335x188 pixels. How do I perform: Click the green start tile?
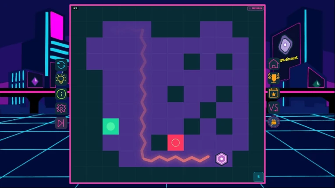(110, 126)
